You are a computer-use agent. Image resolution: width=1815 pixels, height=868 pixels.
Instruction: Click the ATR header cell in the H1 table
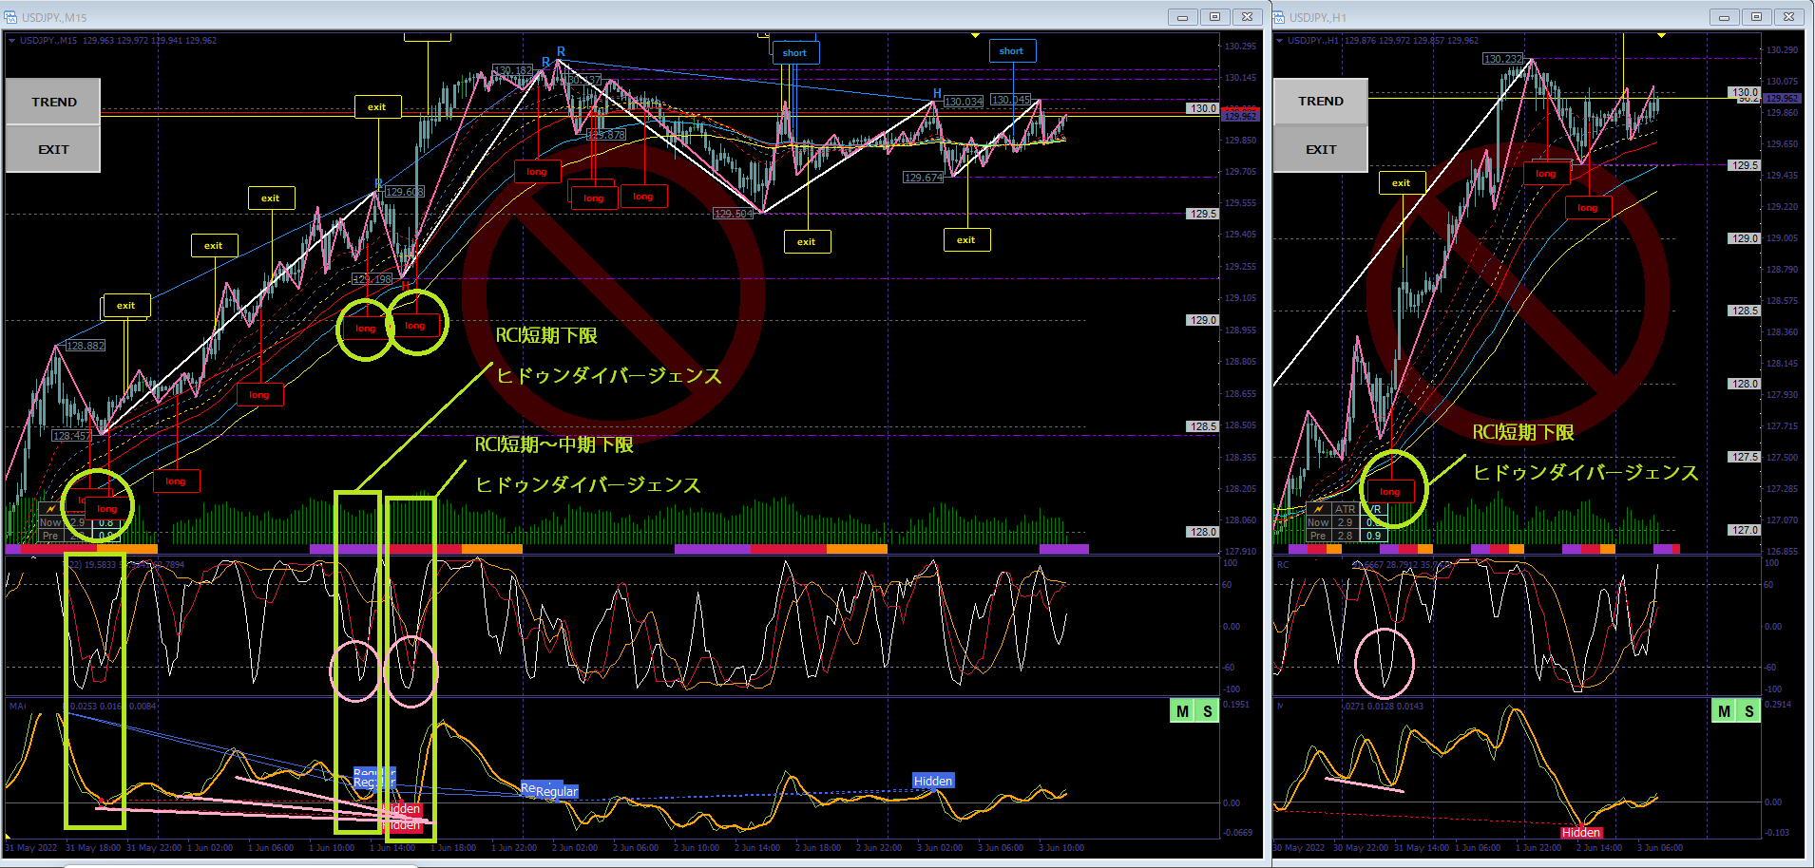coord(1345,509)
